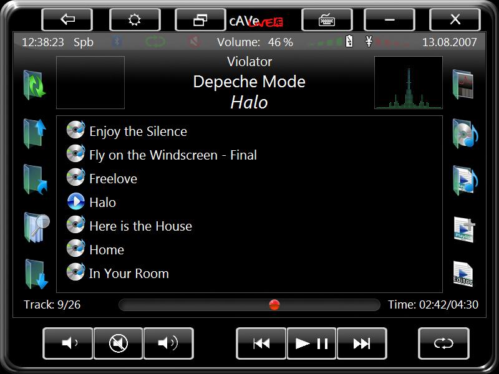Click the blue play icon beside Halo

[76, 201]
